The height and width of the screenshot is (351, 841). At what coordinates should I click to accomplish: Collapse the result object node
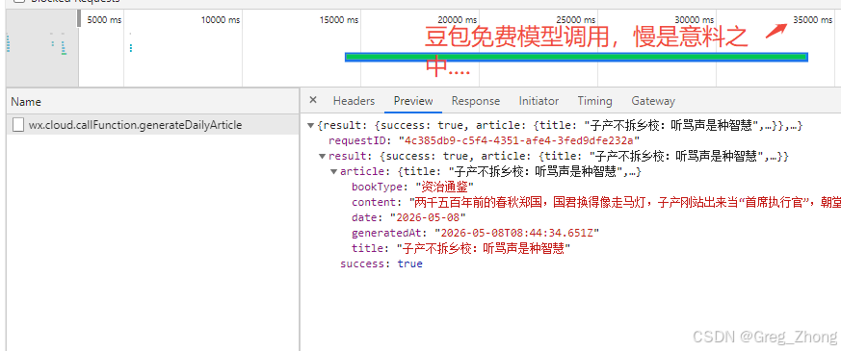point(322,156)
